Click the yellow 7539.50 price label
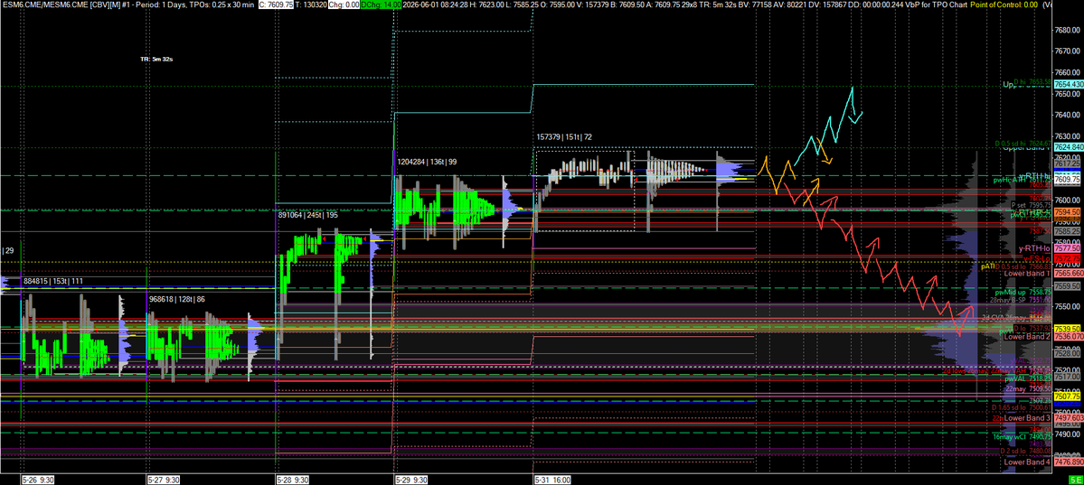Image resolution: width=1084 pixels, height=485 pixels. tap(1068, 329)
